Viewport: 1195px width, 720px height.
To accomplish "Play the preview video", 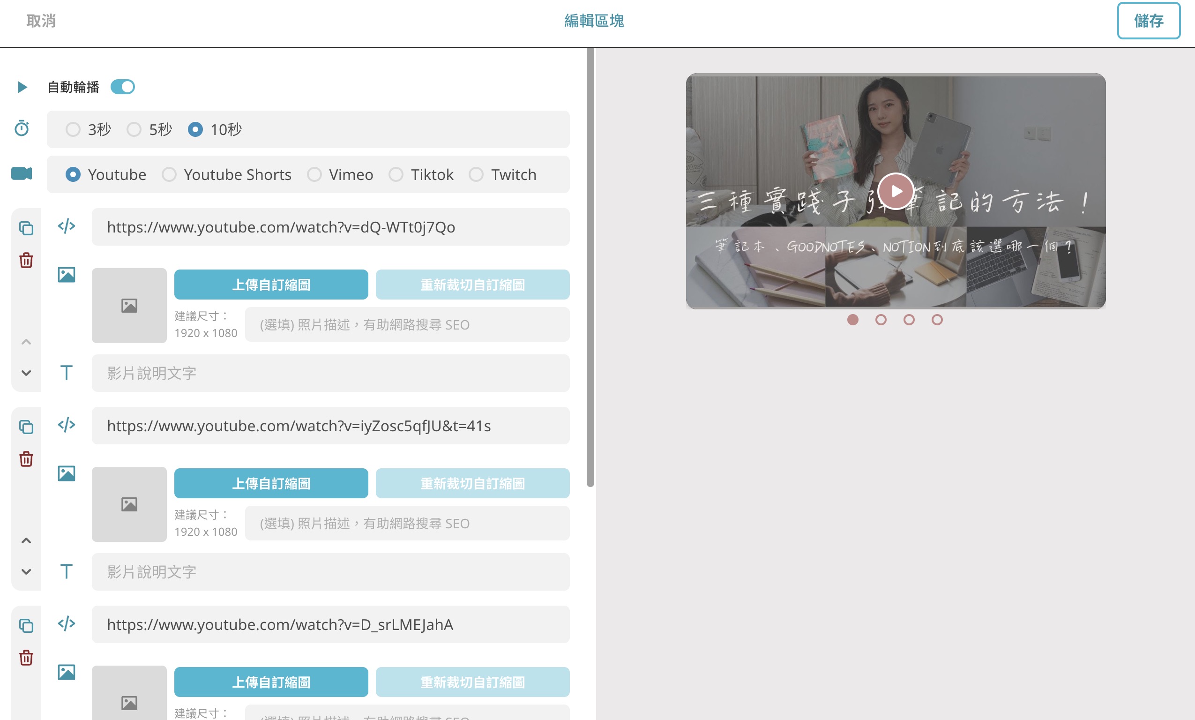I will (896, 191).
